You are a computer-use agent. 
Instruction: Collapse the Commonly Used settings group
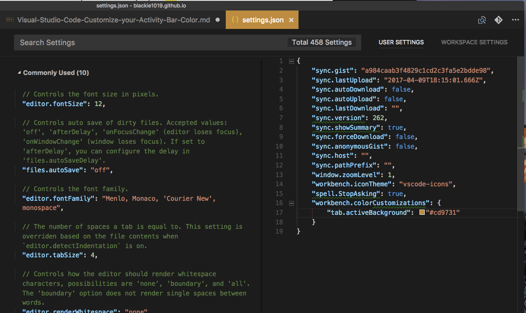tap(19, 73)
